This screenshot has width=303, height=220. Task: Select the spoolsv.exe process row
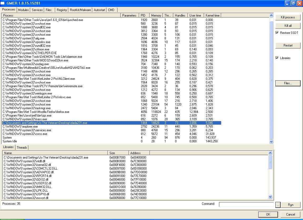(112, 42)
